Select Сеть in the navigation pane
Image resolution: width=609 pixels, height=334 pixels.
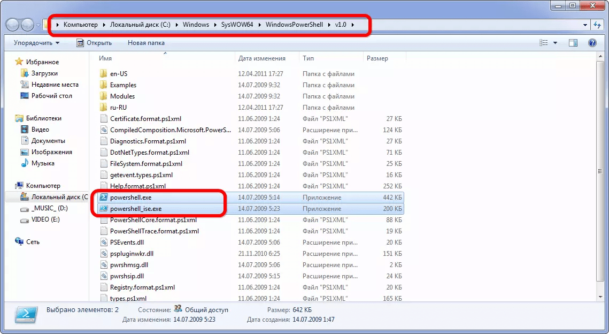(x=33, y=242)
